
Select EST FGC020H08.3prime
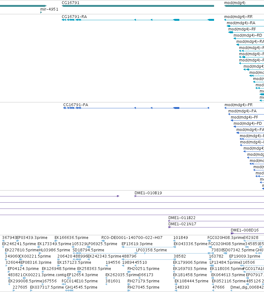(x=226, y=238)
